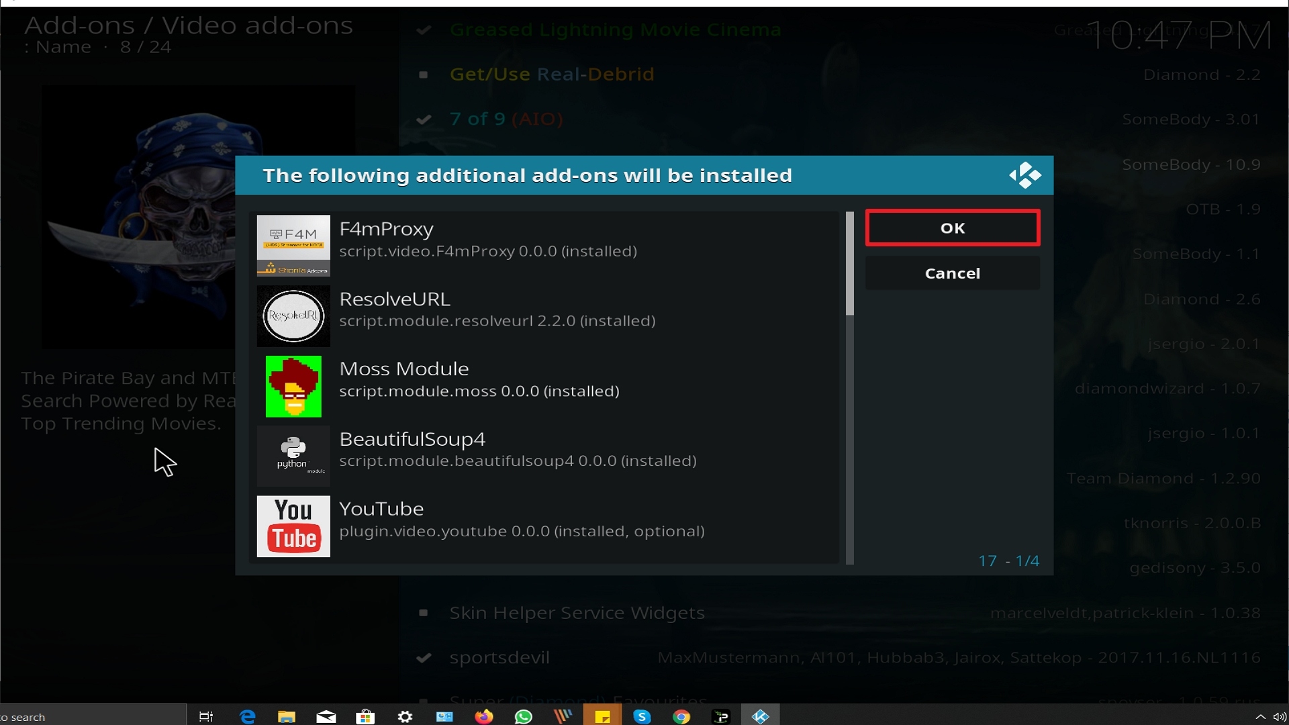Select the Moss Module pixel icon

click(x=293, y=386)
